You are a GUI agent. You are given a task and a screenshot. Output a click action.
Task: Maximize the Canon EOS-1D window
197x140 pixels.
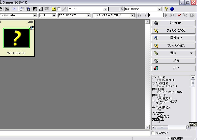pyautogui.click(x=188, y=2)
